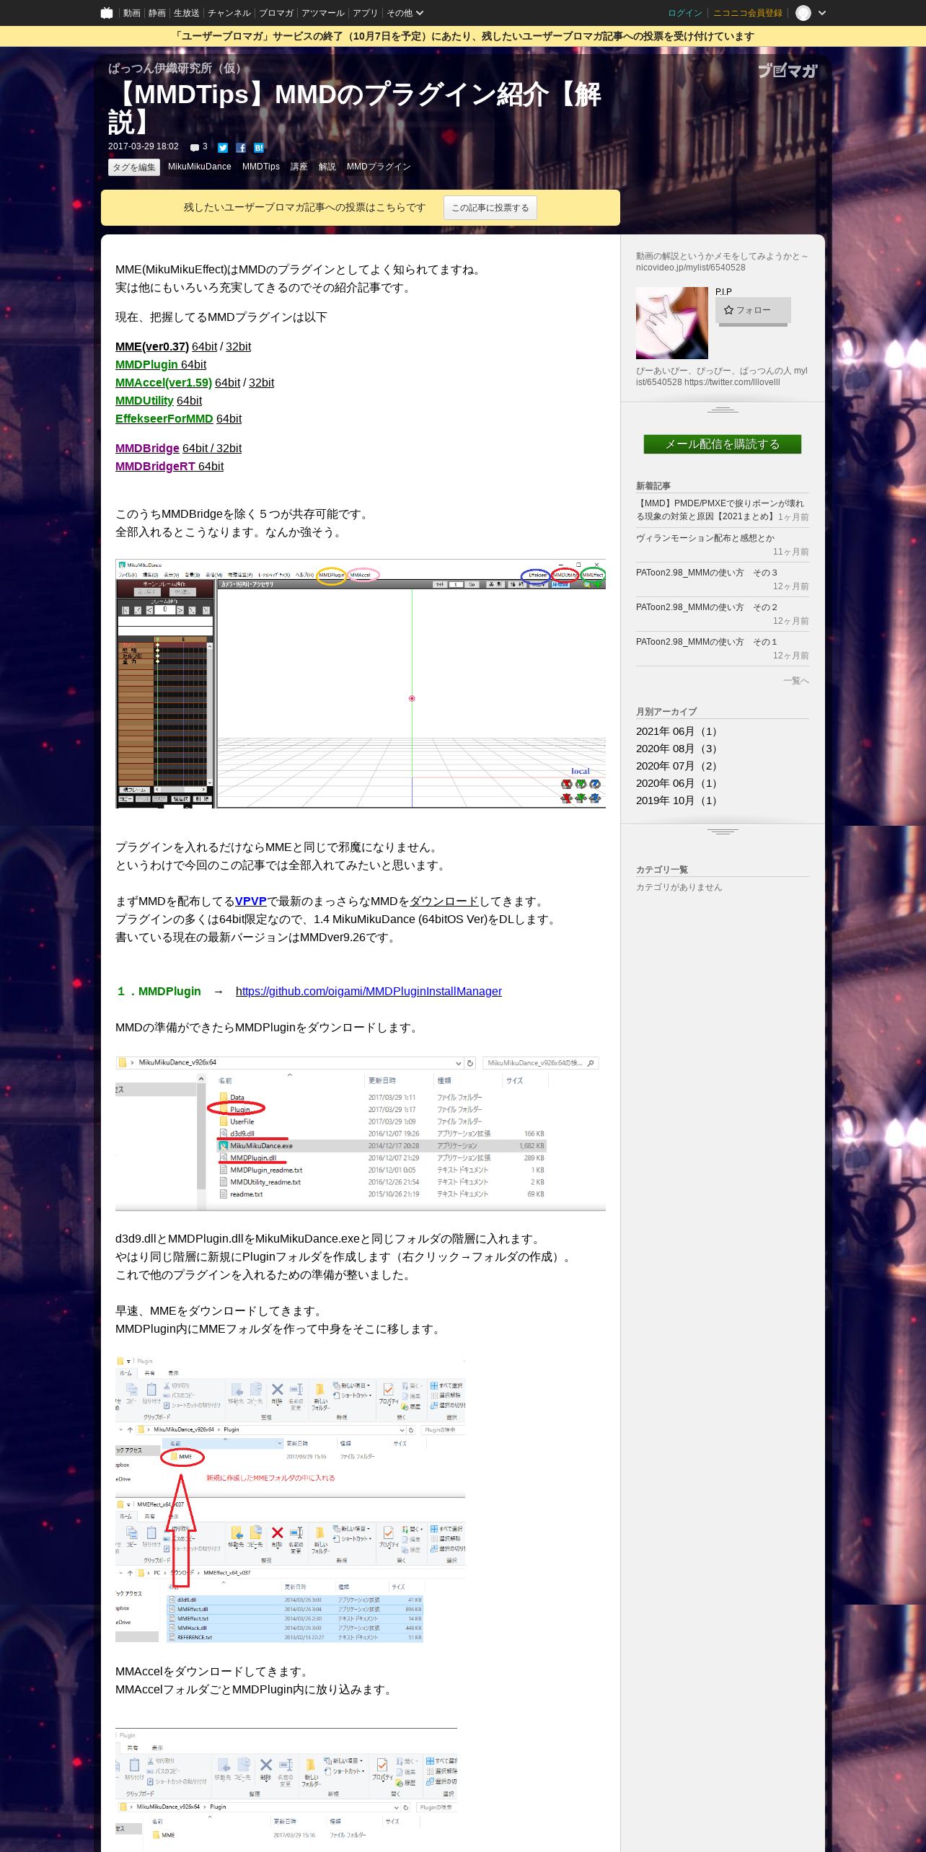Screen dimensions: 926x1852
Task: Click the user avatar icon in header
Action: click(803, 13)
